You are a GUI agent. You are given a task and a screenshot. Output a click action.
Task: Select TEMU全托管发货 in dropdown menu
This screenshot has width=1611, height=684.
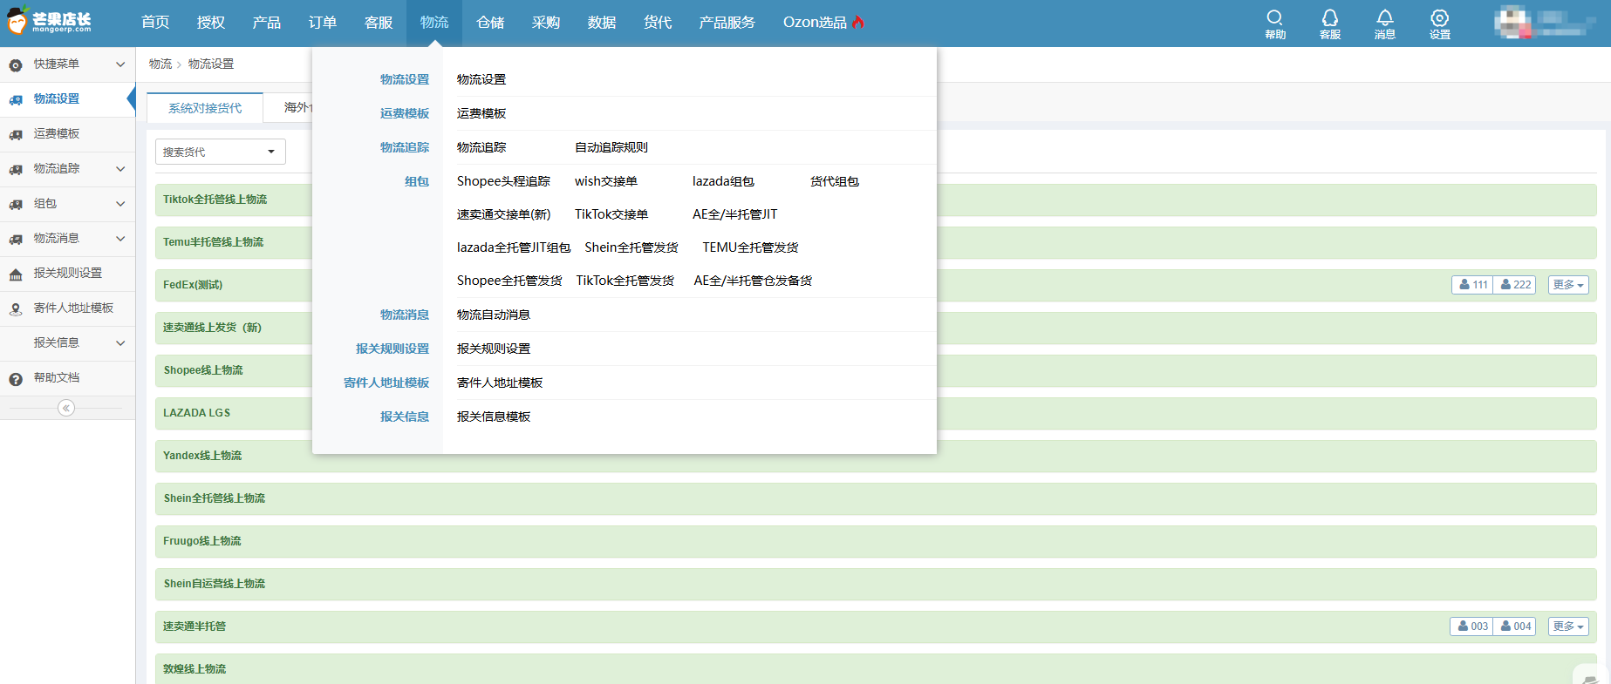750,247
